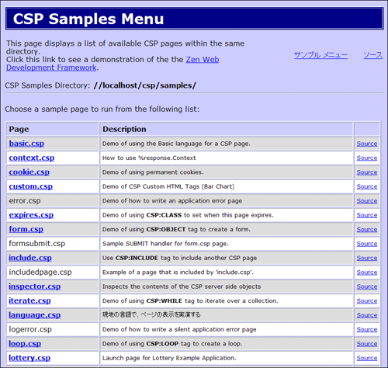The width and height of the screenshot is (388, 368).
Task: Click the CSP Custom HTML Tags description
Action: pyautogui.click(x=168, y=186)
